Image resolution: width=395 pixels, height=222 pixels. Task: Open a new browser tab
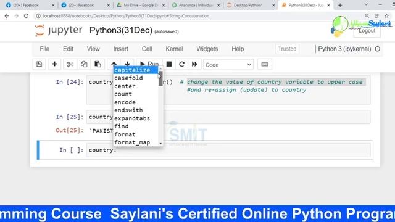tap(340, 5)
